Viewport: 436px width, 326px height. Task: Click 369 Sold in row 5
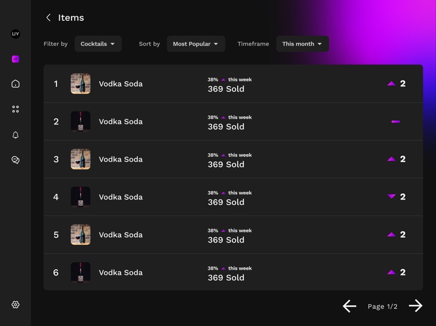226,240
